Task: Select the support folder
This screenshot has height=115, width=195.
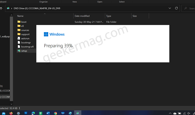Action: tap(25, 34)
